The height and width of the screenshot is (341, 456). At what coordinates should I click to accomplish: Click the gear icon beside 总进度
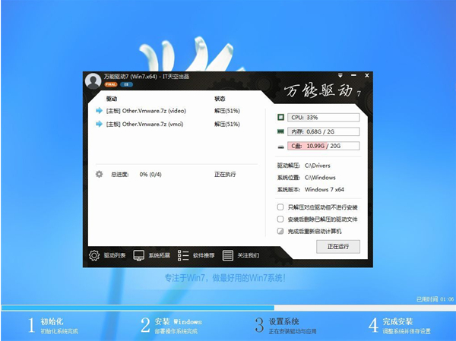click(x=99, y=174)
